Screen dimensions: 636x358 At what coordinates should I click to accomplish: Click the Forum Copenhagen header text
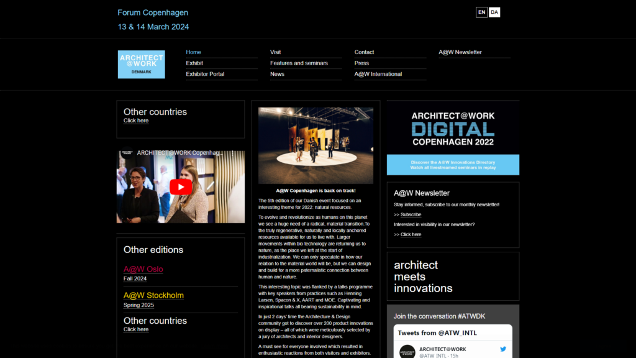(153, 12)
